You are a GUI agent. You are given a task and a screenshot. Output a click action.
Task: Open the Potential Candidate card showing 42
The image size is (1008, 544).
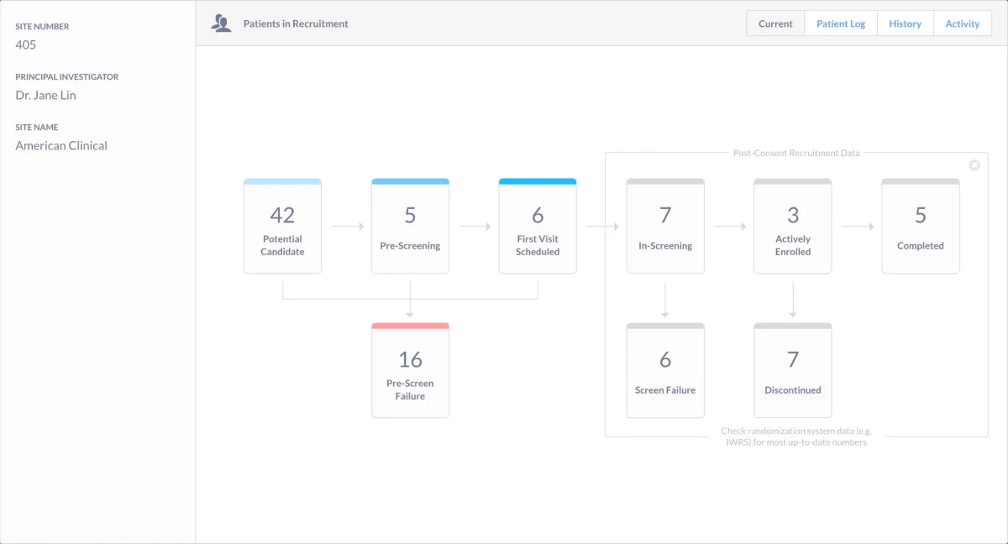282,227
